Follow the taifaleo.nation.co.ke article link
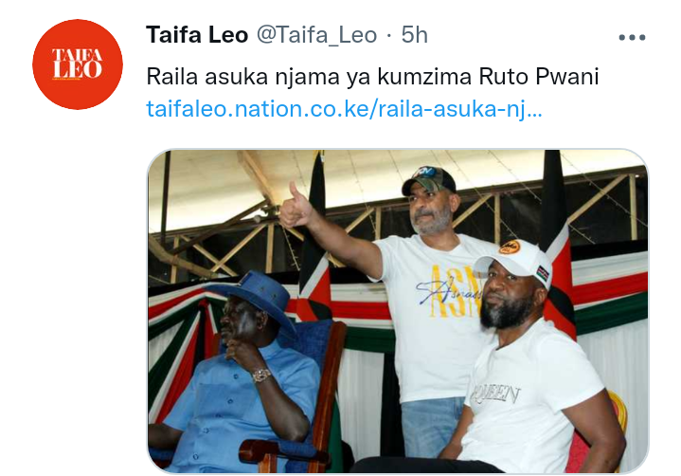 coord(344,109)
